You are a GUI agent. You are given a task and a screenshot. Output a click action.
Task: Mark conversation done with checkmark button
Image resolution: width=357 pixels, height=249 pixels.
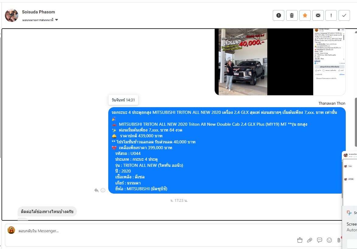(x=344, y=15)
